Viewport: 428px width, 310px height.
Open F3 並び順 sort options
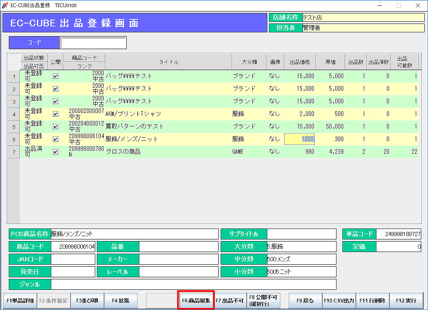point(87,301)
